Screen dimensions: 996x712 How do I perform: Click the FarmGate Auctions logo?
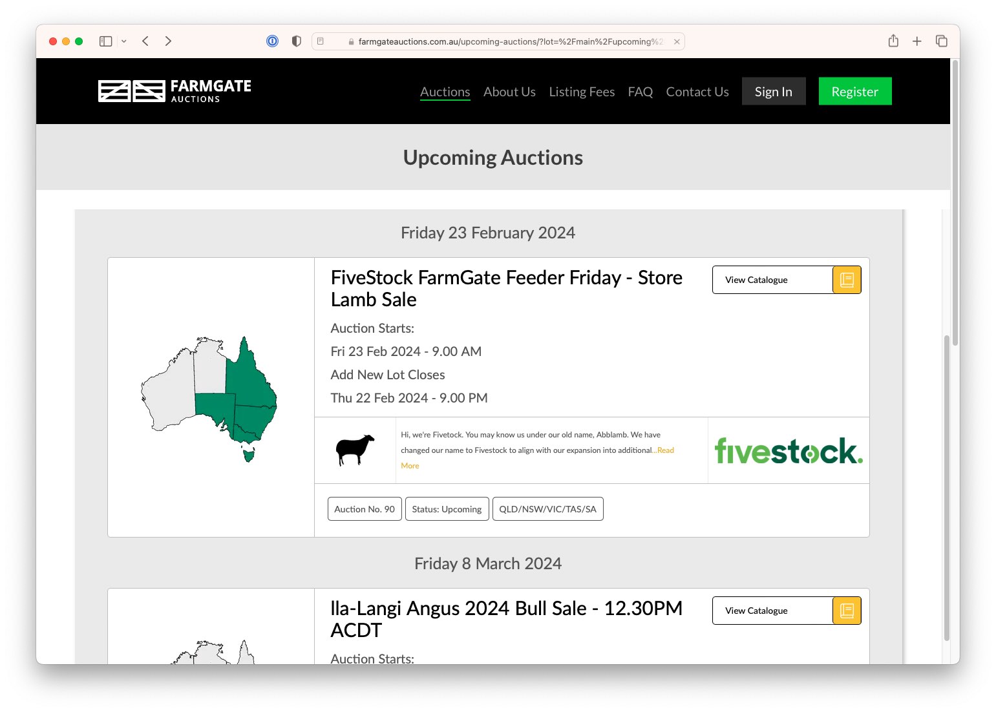(x=173, y=91)
